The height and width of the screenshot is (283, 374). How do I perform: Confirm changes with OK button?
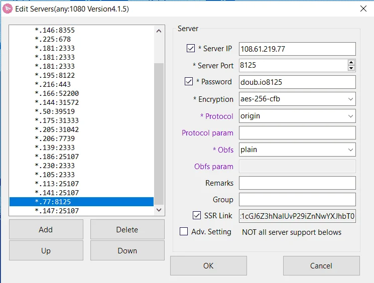208,265
